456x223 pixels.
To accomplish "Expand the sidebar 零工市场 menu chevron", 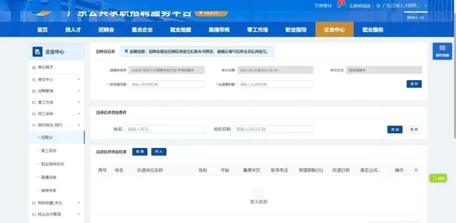I will (79, 102).
